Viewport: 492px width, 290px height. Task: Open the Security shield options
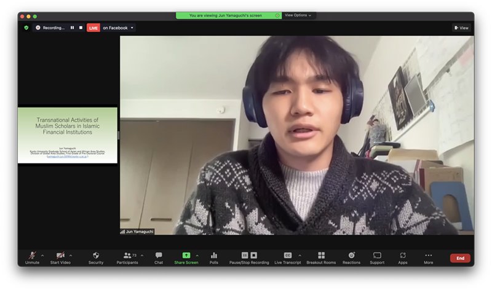[96, 256]
